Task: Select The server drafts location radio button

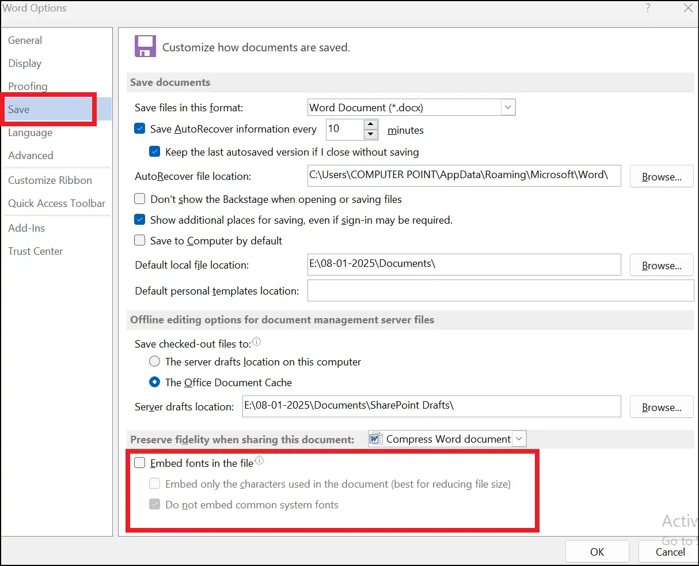Action: pyautogui.click(x=155, y=361)
